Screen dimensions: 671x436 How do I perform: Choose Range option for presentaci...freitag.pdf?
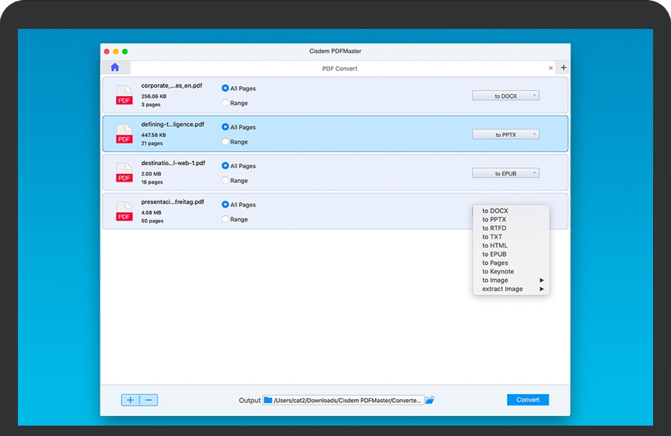(x=226, y=219)
